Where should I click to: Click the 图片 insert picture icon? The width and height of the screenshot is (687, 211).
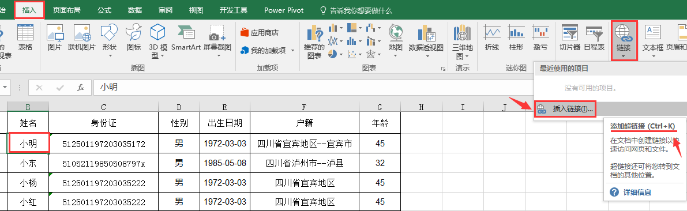(x=55, y=37)
